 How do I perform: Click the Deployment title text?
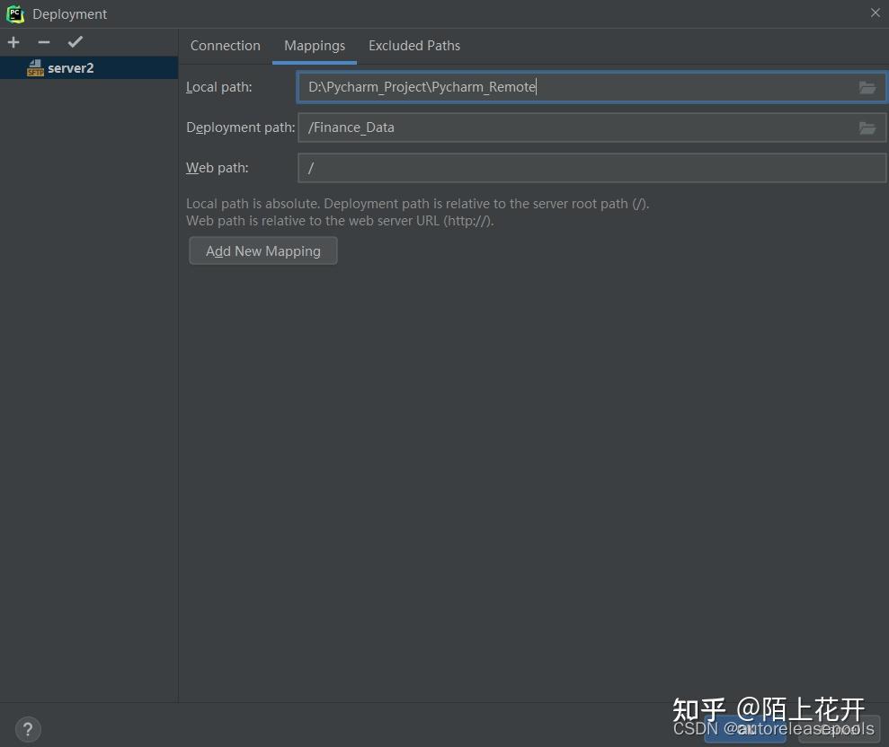pos(69,13)
